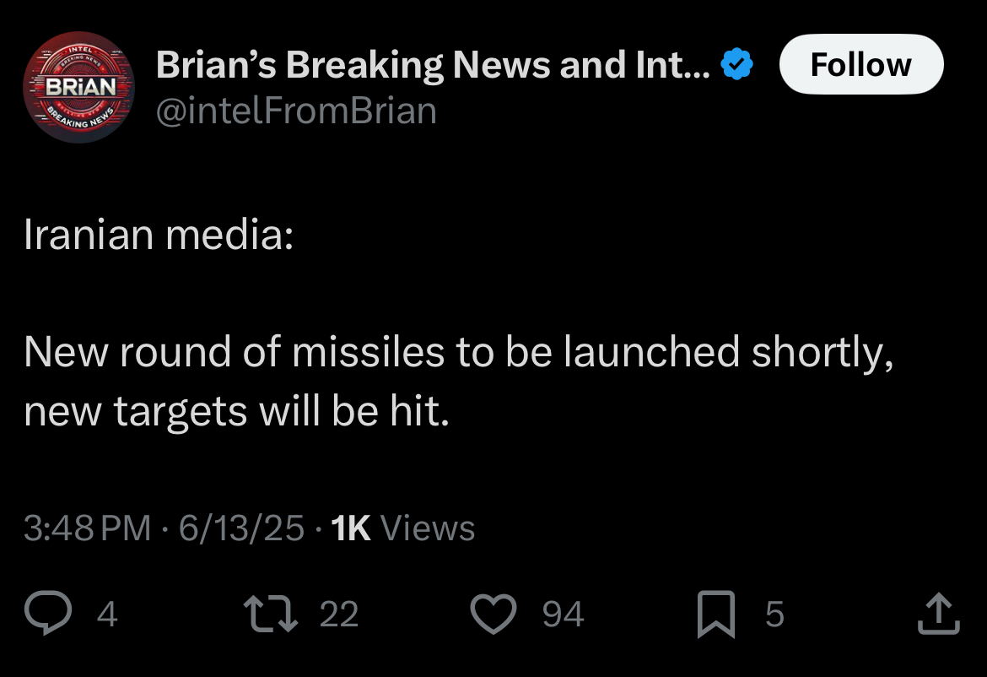The image size is (987, 677).
Task: Click the 'new targets will be hit' line
Action: (x=237, y=412)
